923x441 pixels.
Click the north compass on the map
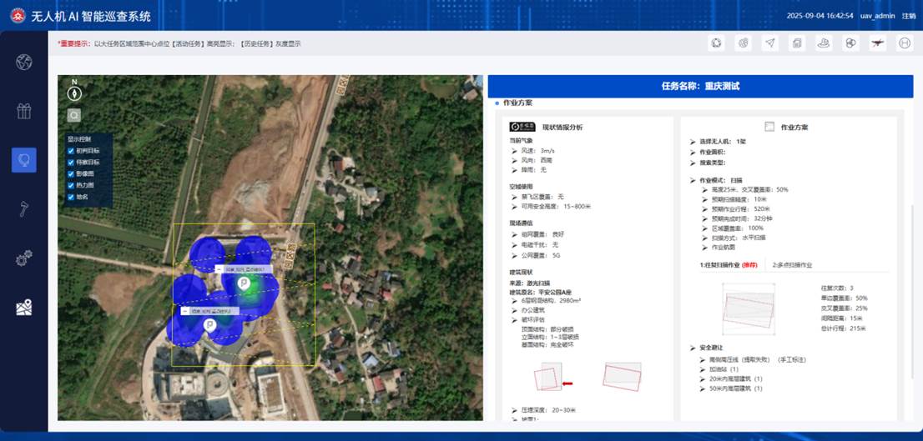point(74,92)
